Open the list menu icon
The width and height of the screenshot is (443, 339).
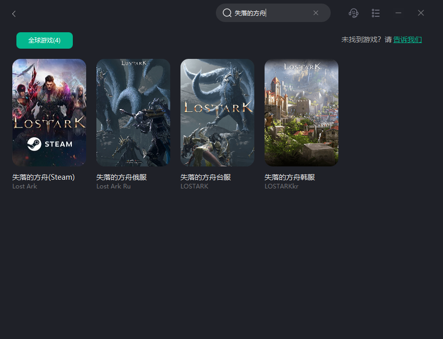point(375,13)
